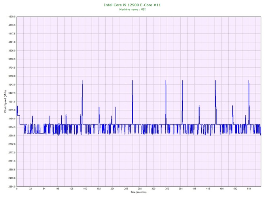265x199 pixels.
Task: Click the 416 seconds x-axis tick label
Action: click(x=195, y=189)
